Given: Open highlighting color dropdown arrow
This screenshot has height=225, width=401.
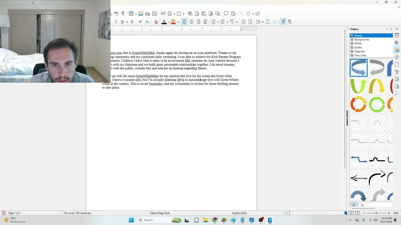Looking at the screenshot, I should click(x=178, y=22).
